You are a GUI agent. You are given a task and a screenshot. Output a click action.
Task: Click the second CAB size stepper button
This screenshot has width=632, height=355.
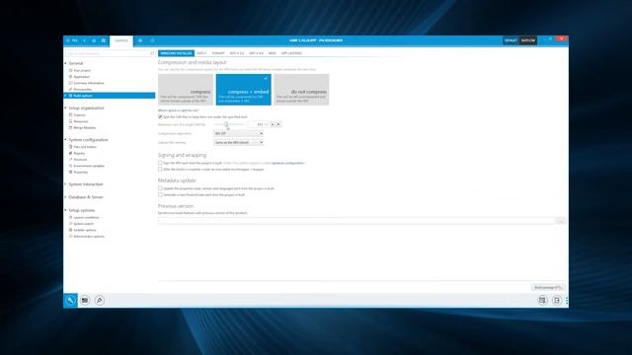pos(278,124)
